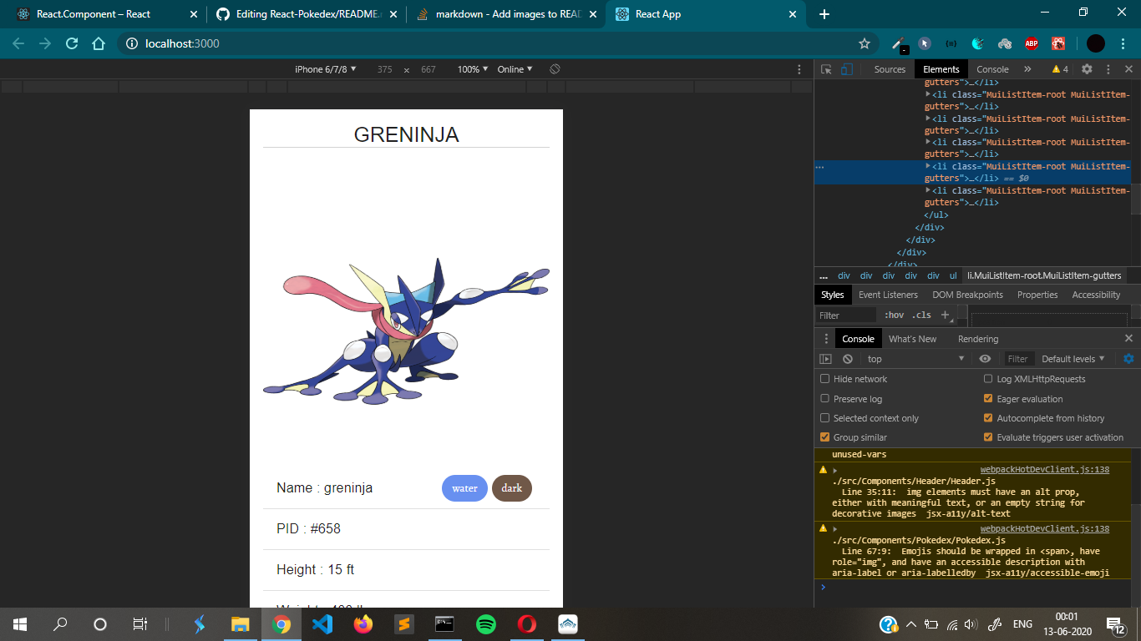Open the DevTools customize three-dot menu
1141x641 pixels.
coord(1108,69)
